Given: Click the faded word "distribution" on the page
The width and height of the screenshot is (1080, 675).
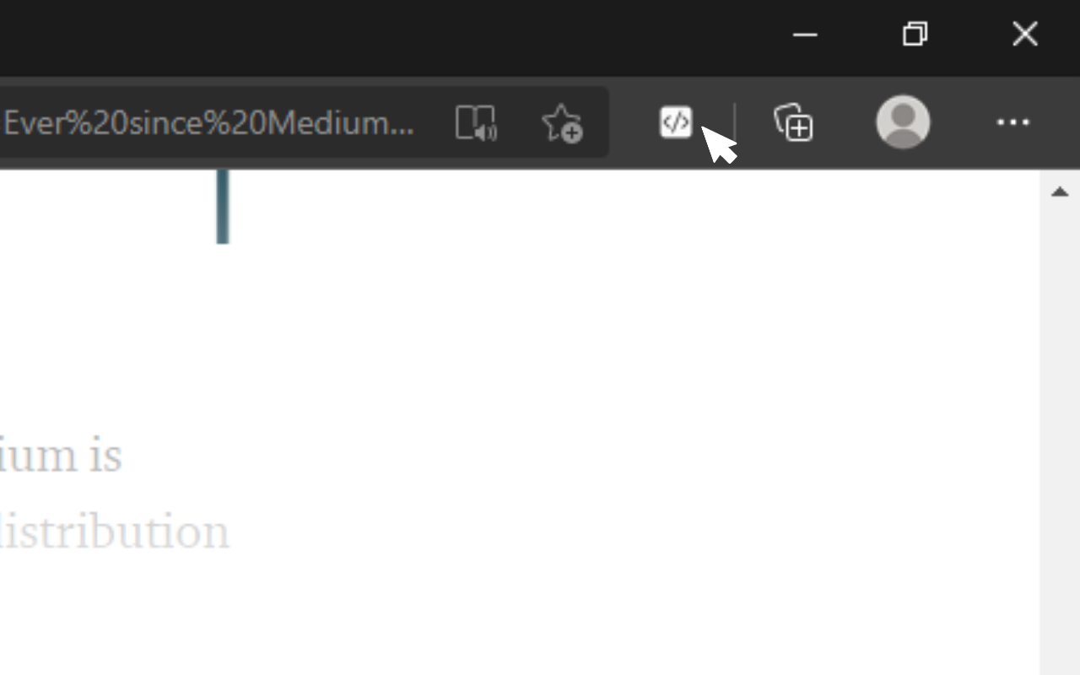Looking at the screenshot, I should tap(114, 532).
